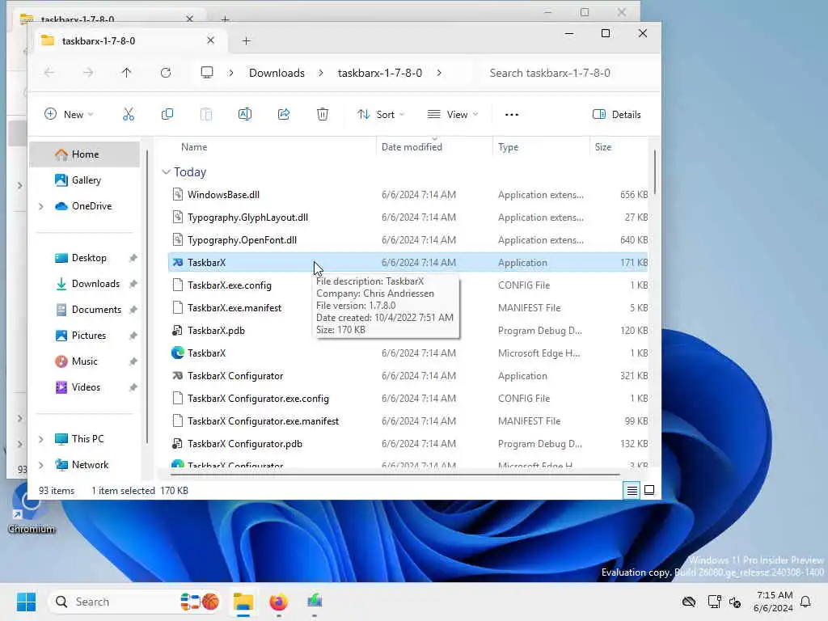The image size is (828, 621).
Task: Open the notification bell in tray
Action: click(805, 602)
